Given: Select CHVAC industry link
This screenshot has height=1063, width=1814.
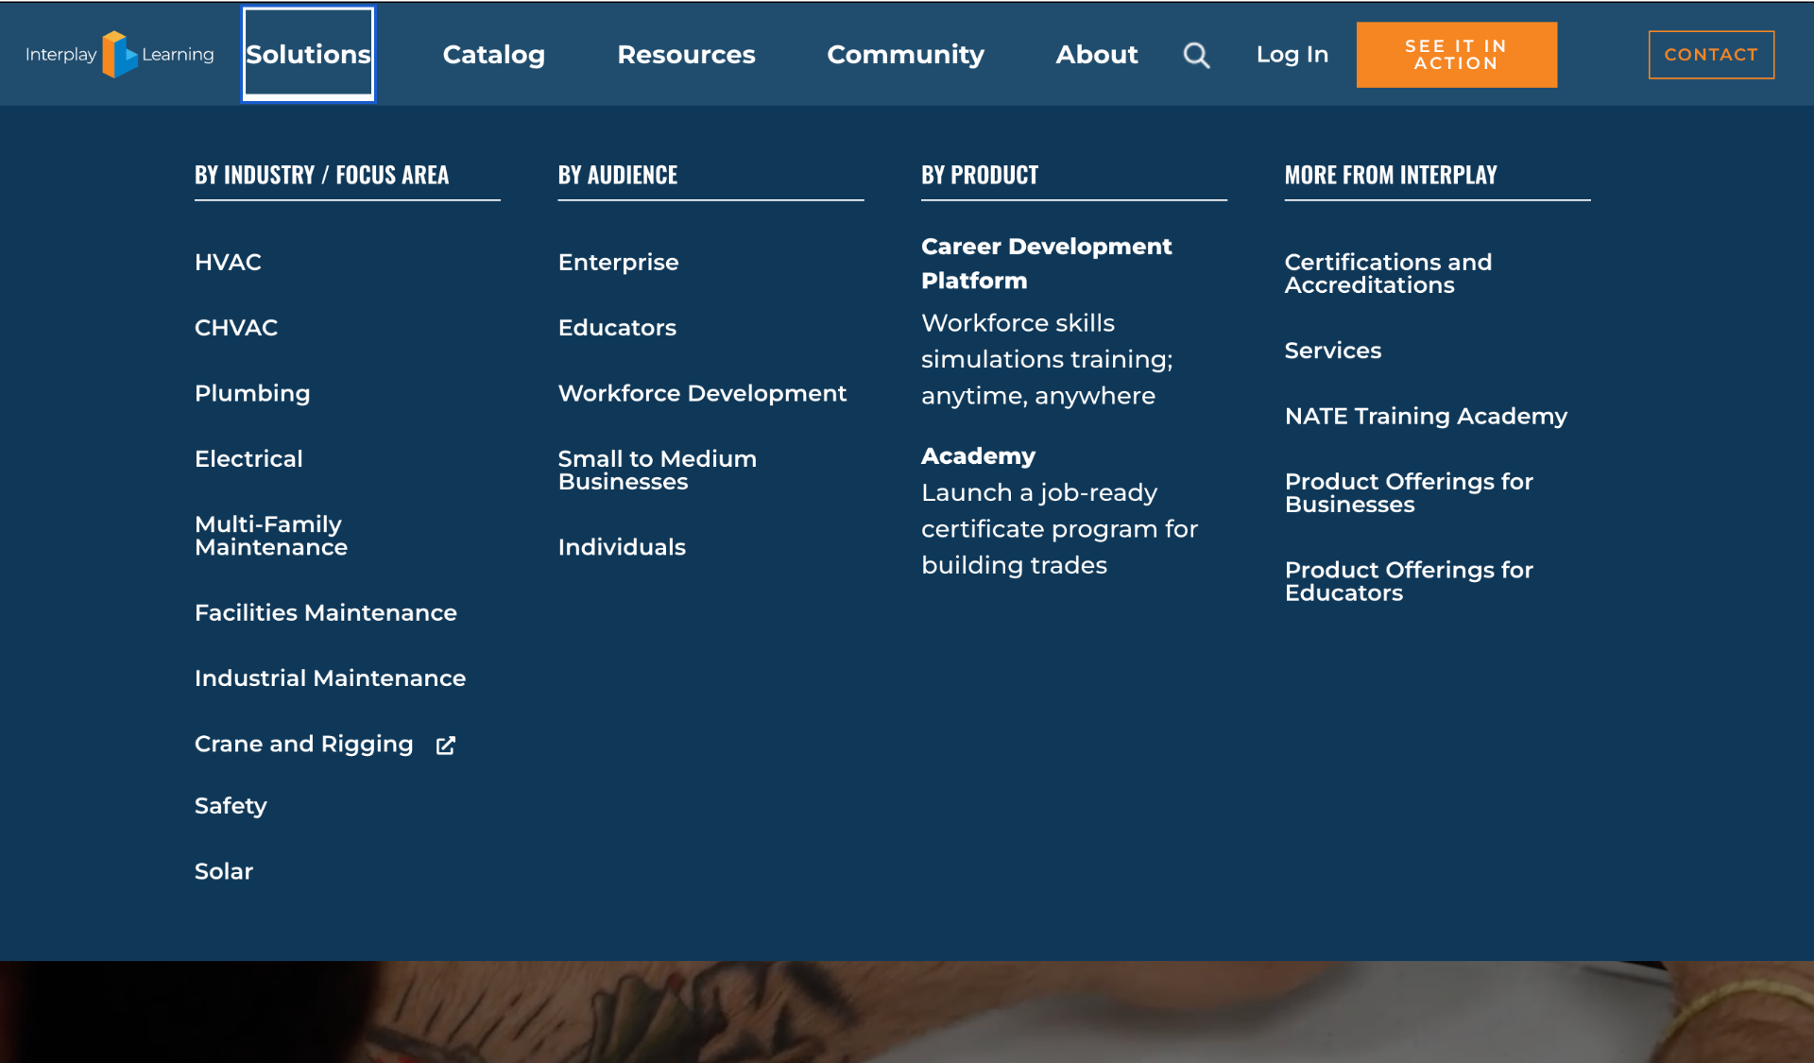Looking at the screenshot, I should [236, 328].
